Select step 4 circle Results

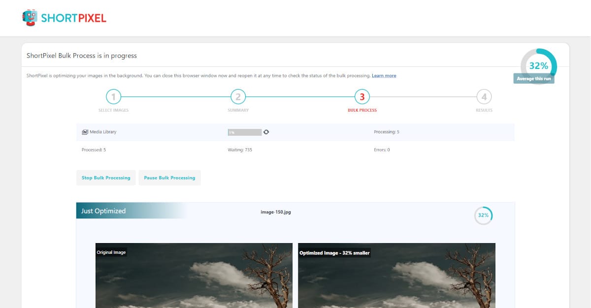[x=484, y=97]
